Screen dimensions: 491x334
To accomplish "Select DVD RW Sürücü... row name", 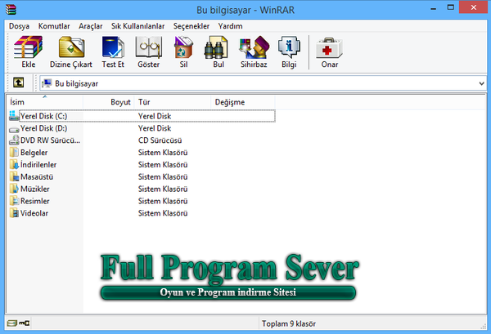I will [50, 140].
